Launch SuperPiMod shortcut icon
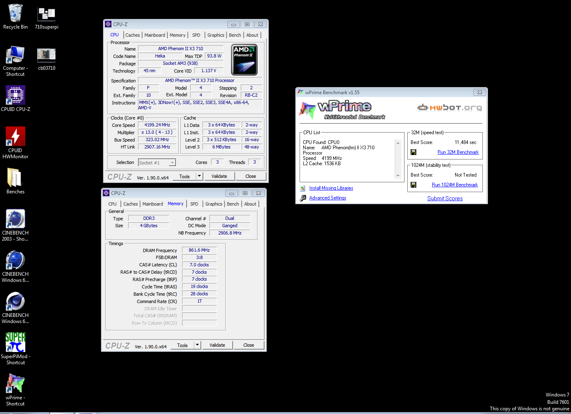571x414 pixels. pyautogui.click(x=16, y=342)
